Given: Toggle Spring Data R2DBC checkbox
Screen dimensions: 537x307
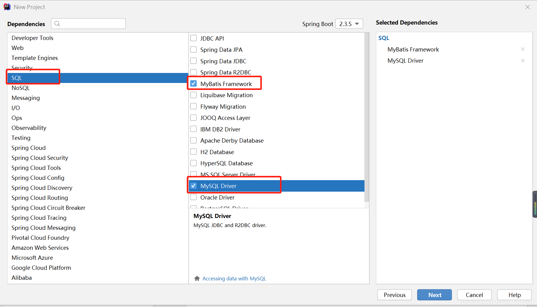Looking at the screenshot, I should click(x=193, y=72).
